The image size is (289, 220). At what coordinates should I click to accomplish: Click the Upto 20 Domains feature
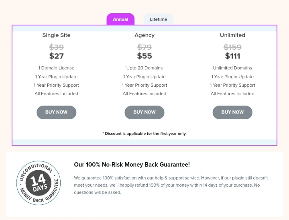click(x=144, y=68)
